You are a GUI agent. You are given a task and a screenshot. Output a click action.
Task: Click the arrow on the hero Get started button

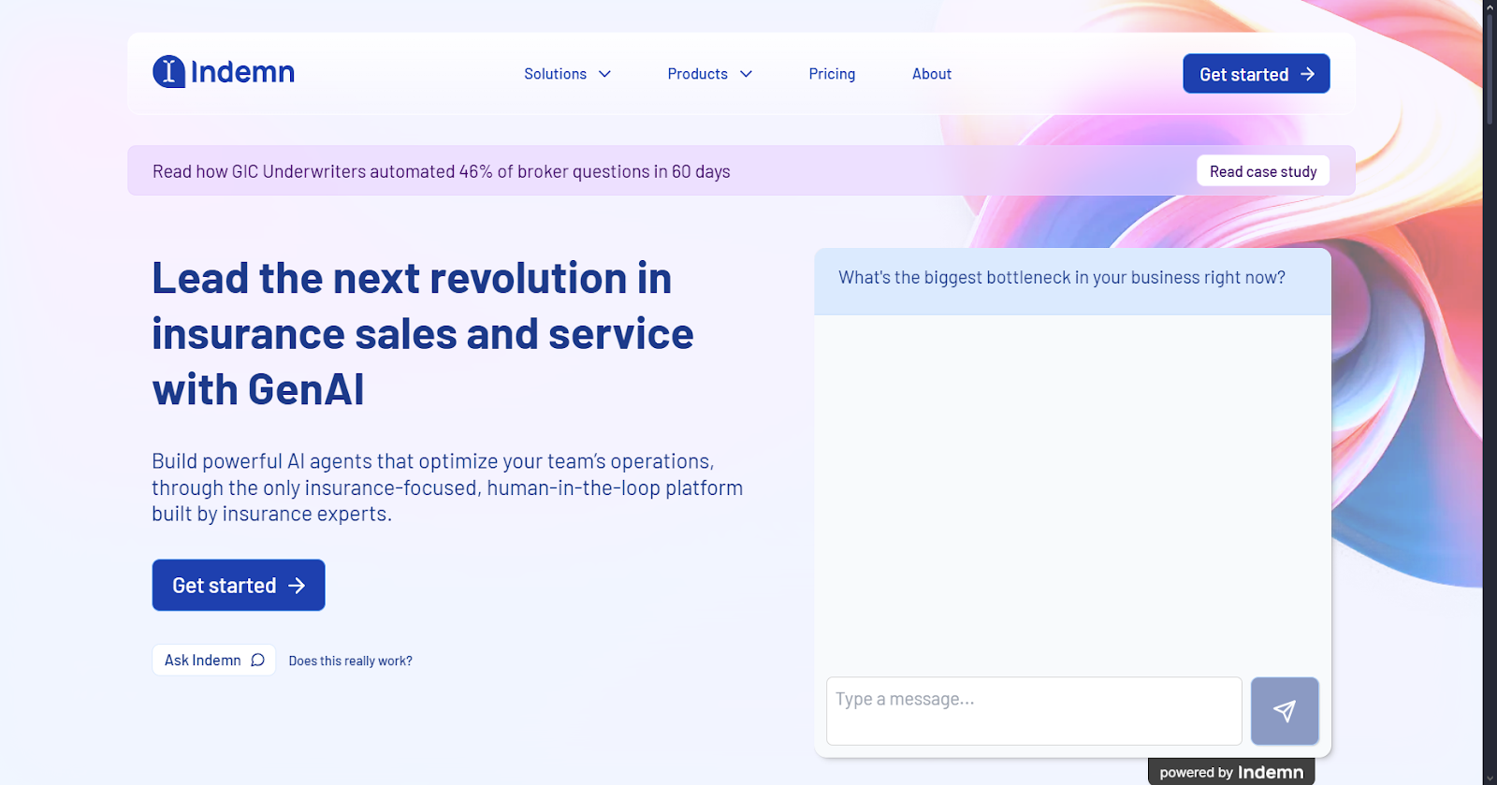pos(297,586)
